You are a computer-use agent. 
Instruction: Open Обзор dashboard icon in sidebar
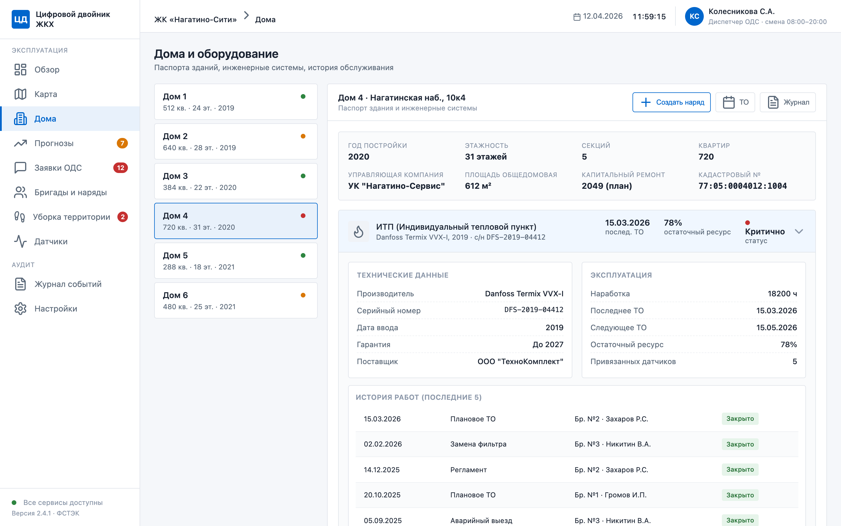coord(20,70)
